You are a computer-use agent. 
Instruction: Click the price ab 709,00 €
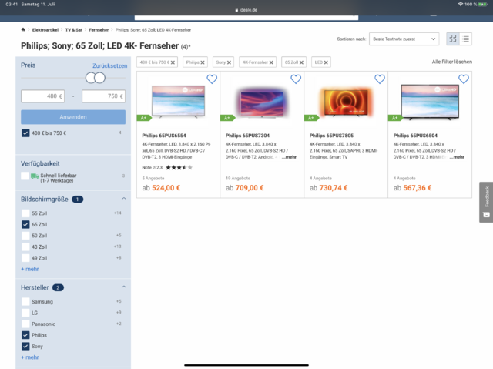(245, 188)
